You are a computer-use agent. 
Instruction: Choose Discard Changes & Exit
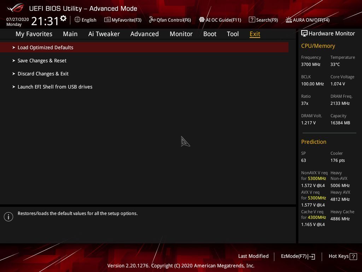[x=43, y=74]
